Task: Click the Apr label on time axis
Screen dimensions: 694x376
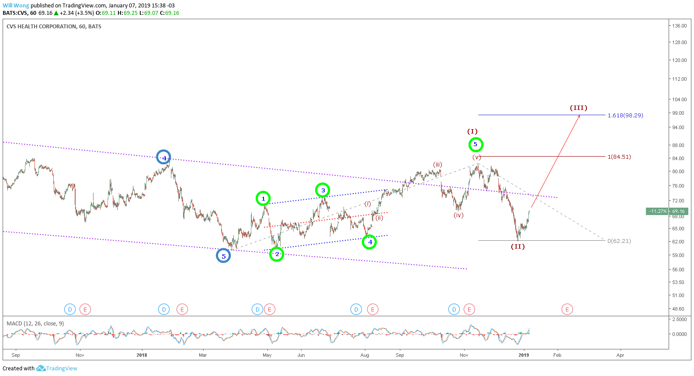Action: [x=620, y=355]
